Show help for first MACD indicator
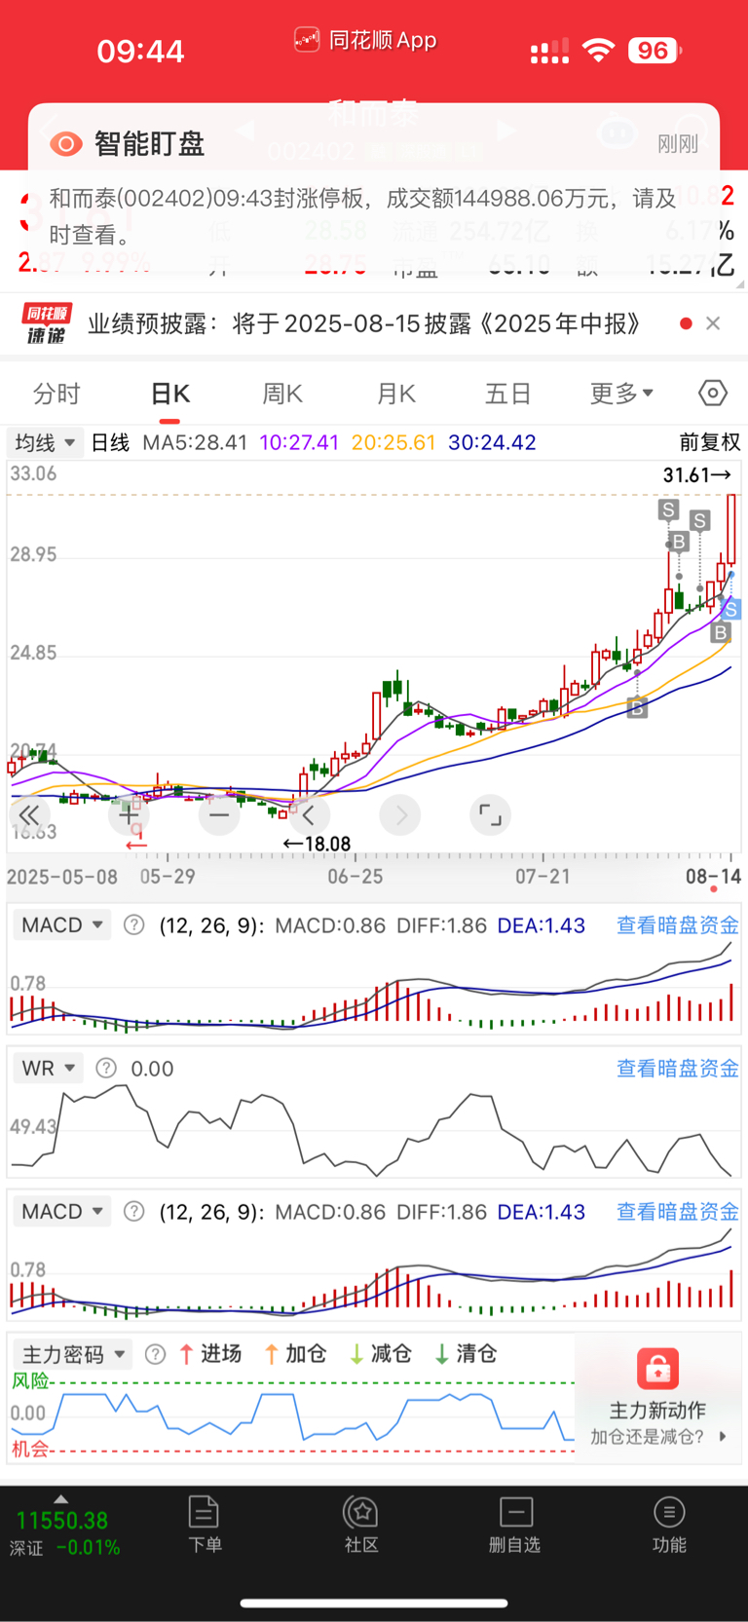Screen dimensions: 748x1622 [134, 924]
